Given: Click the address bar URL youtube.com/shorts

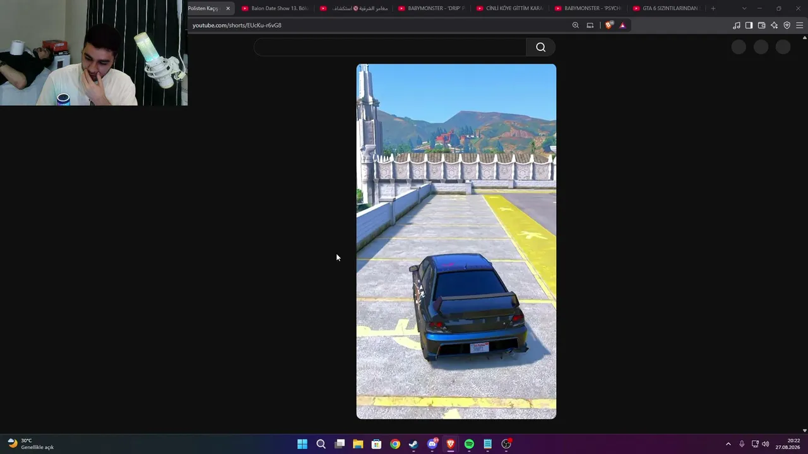Looking at the screenshot, I should pos(237,25).
